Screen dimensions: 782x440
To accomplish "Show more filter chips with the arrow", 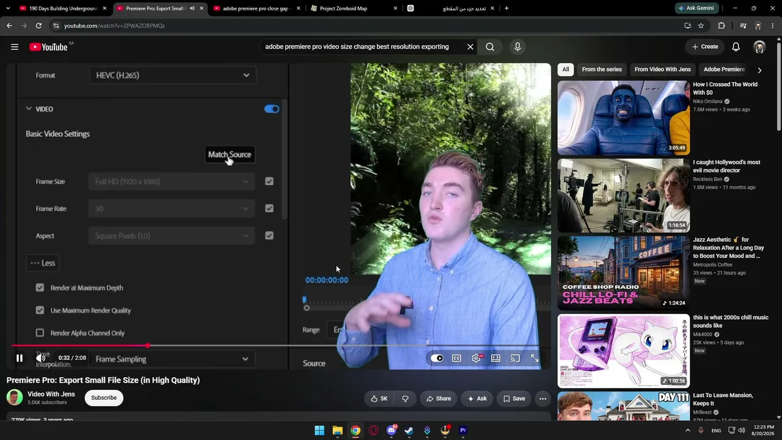I will pyautogui.click(x=759, y=70).
